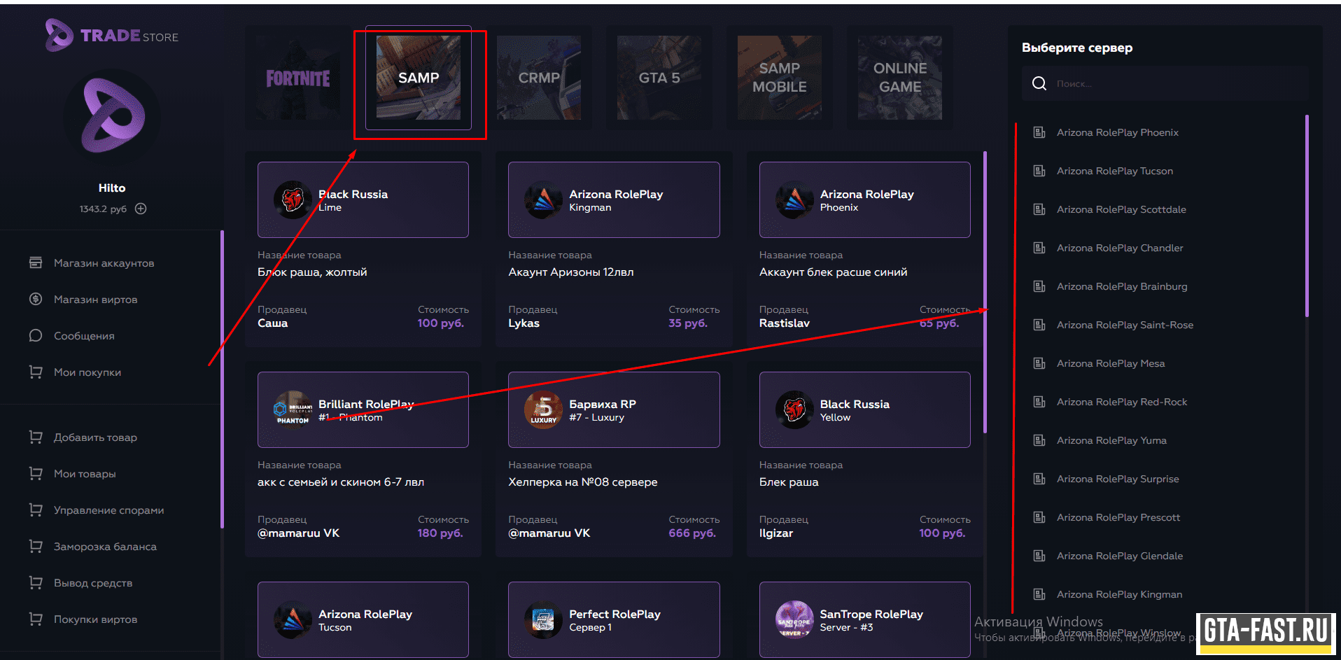Image resolution: width=1341 pixels, height=660 pixels.
Task: Click the cart icon beside Вывод средств
Action: click(36, 582)
